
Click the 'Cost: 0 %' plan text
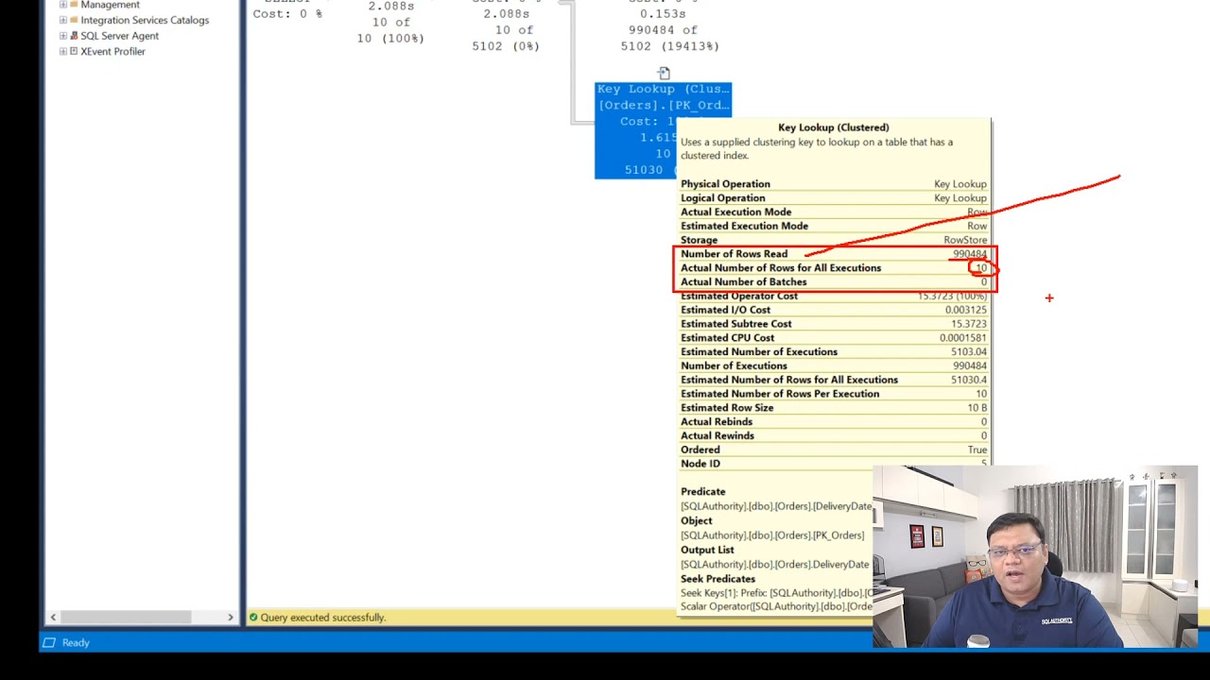pos(287,14)
